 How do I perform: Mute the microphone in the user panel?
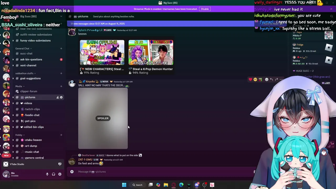click(x=47, y=174)
